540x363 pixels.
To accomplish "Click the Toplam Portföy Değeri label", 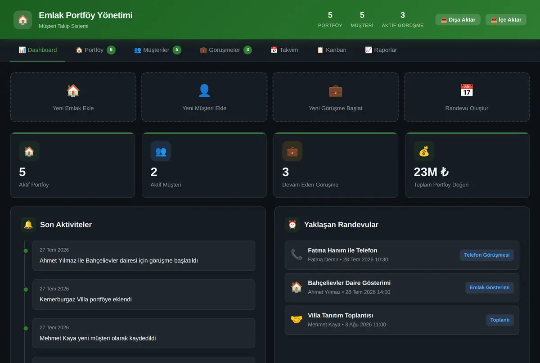I will point(441,185).
